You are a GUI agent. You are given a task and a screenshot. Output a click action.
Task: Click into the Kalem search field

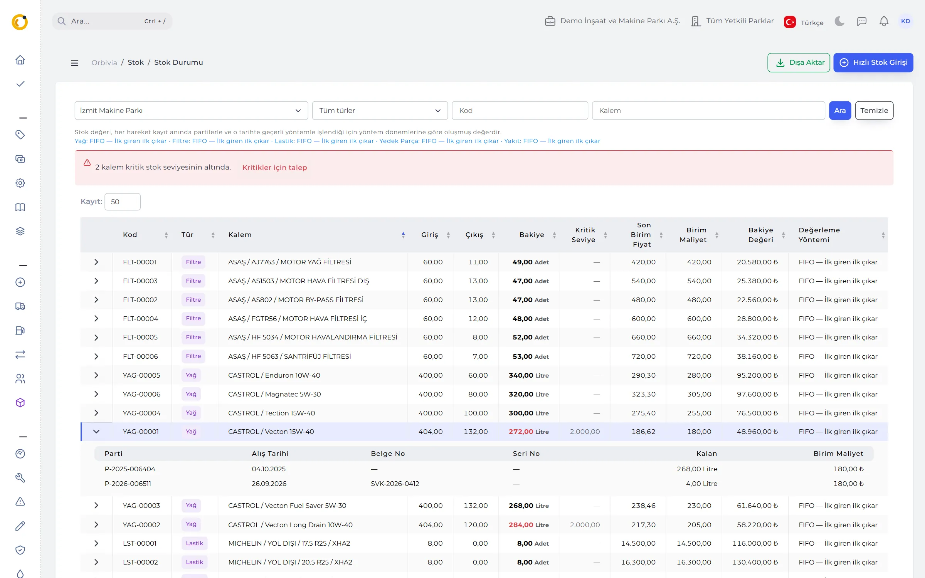708,111
